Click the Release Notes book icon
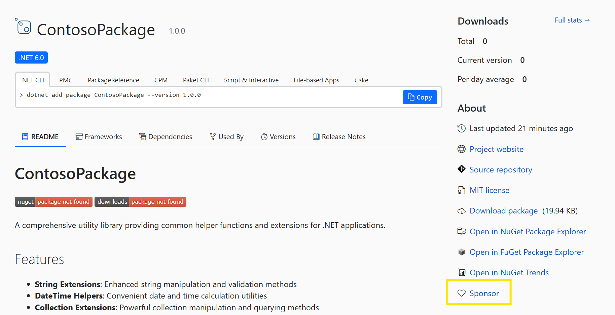 (316, 136)
